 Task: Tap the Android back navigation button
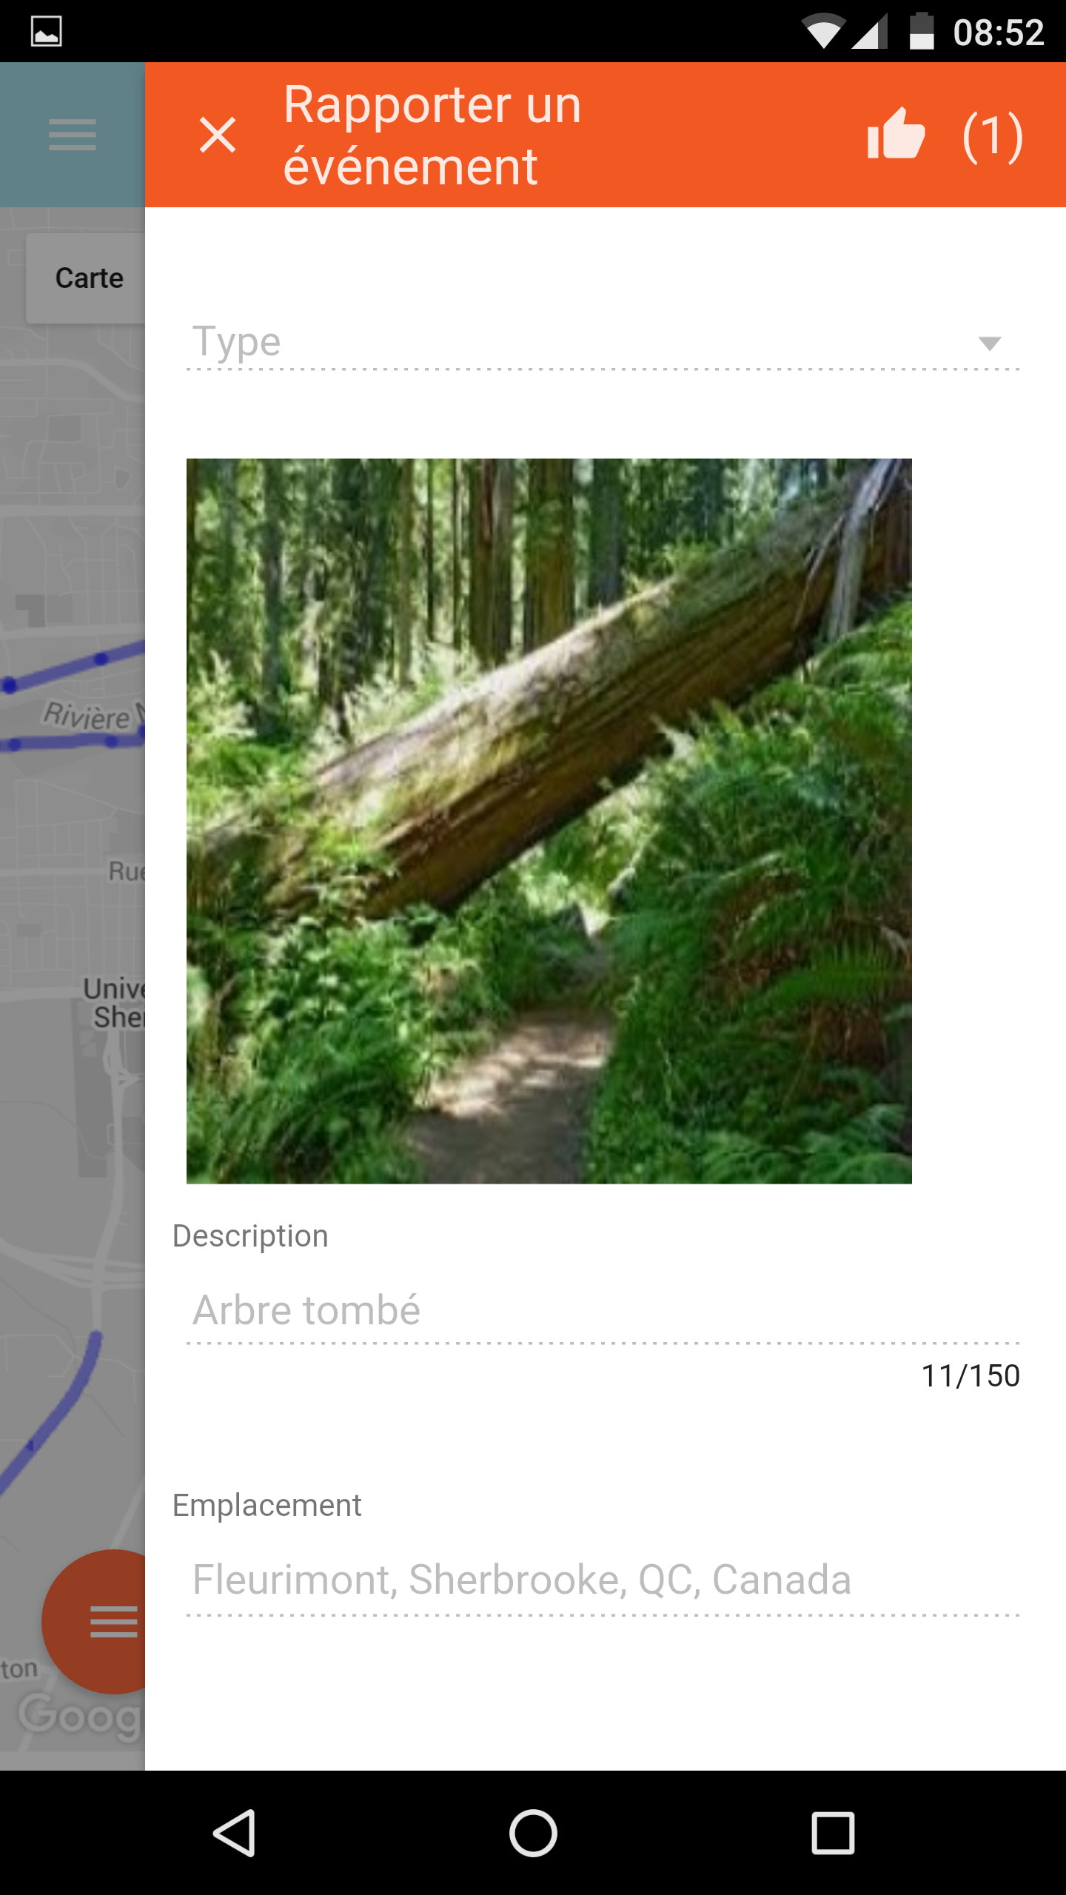pos(235,1833)
